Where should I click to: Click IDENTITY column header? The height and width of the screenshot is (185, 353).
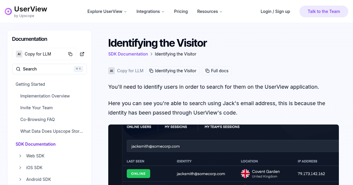click(184, 161)
